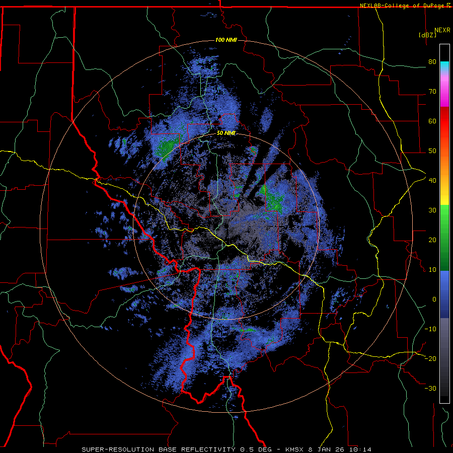
Task: Click the cyan segment of the color bar
Action: tap(444, 66)
